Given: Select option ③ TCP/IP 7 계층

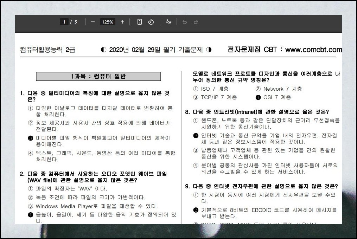Looking at the screenshot, I should (215, 97).
